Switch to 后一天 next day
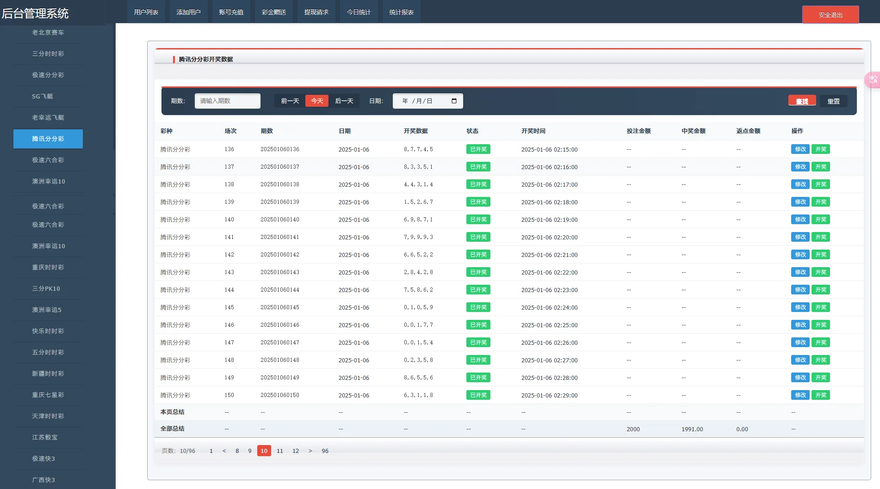Screen dimensions: 880x489 344,101
